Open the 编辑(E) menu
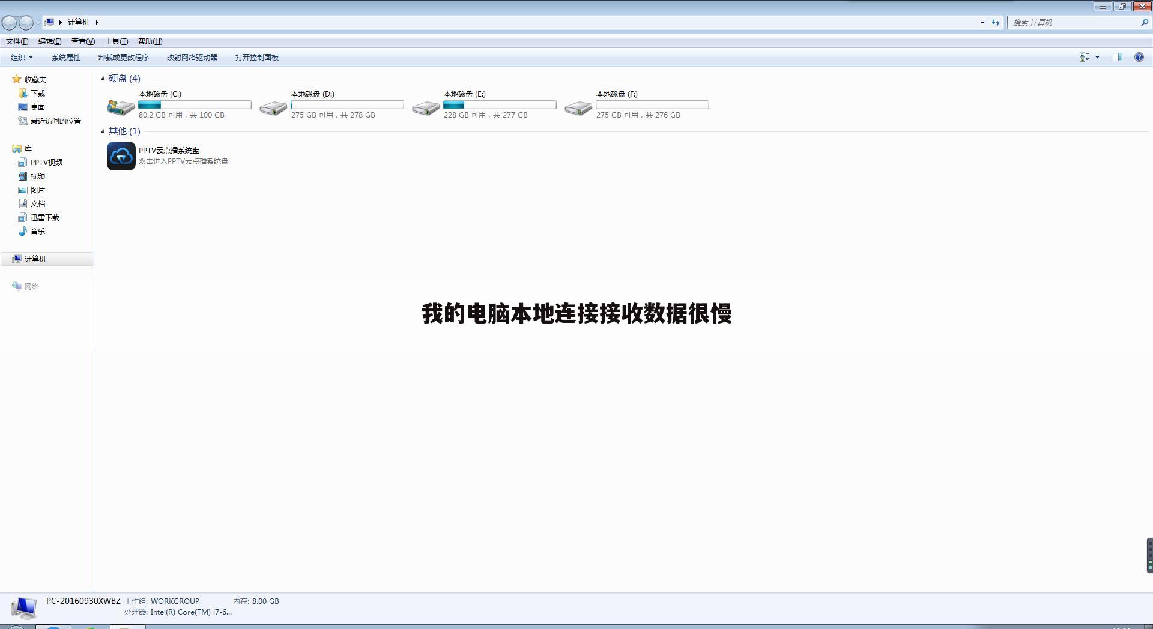Viewport: 1153px width, 629px height. pyautogui.click(x=50, y=41)
